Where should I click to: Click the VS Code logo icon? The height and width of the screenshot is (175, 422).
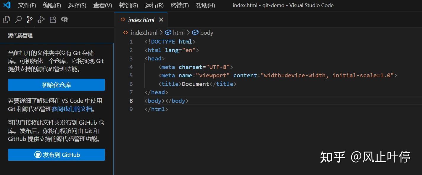coord(7,5)
